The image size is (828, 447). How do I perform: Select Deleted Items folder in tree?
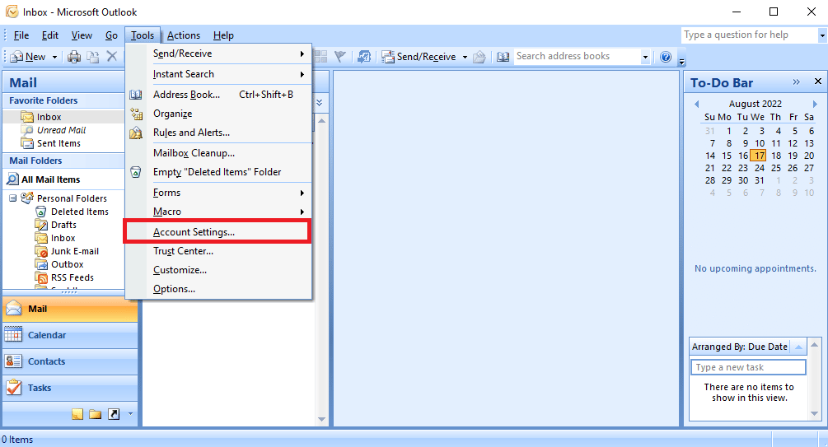pos(79,212)
